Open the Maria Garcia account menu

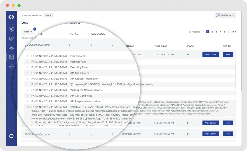[225, 15]
